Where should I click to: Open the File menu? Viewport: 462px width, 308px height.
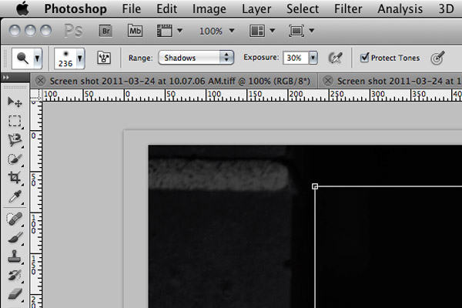coord(132,8)
